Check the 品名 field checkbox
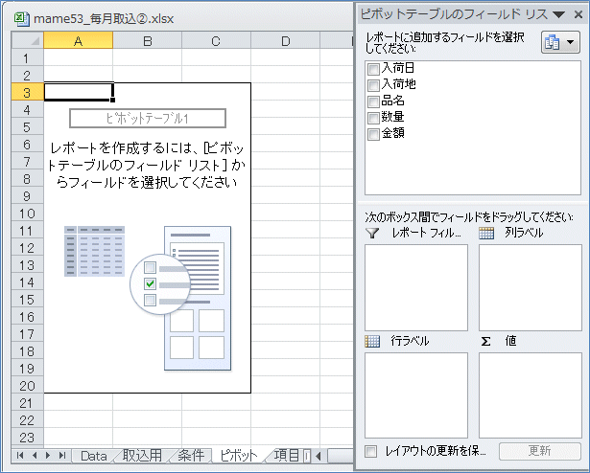The height and width of the screenshot is (473, 590). [373, 101]
